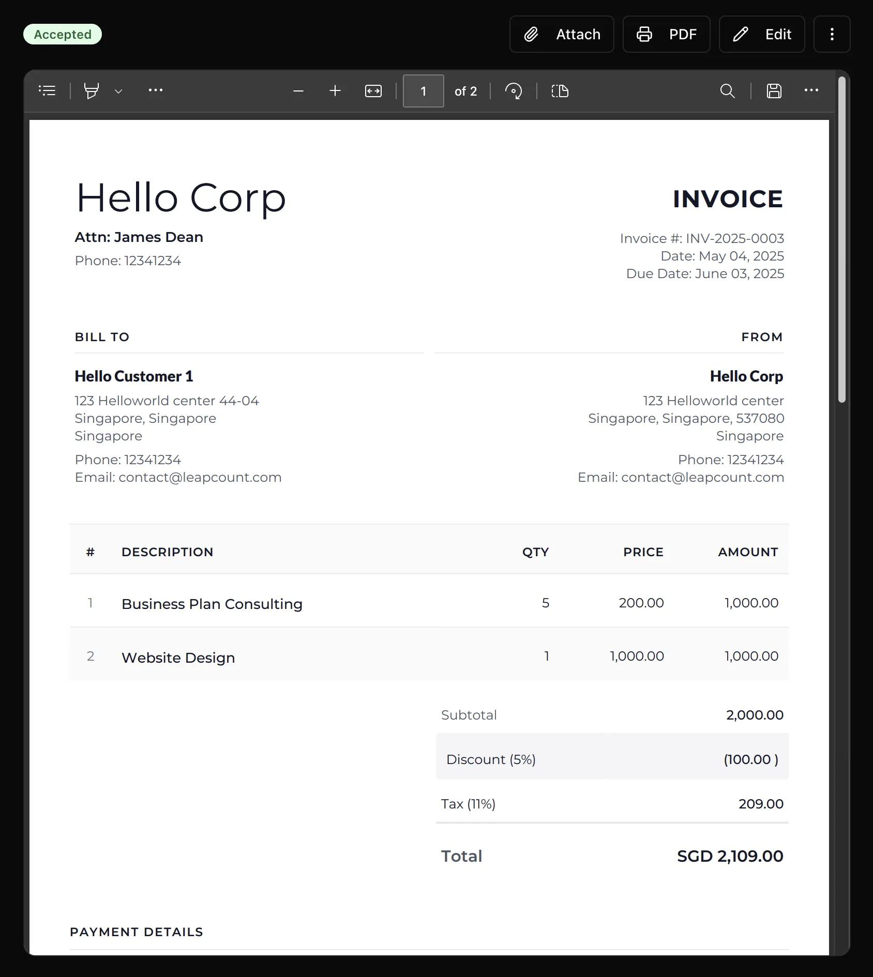Open the invoice kebab menu
This screenshot has width=873, height=977.
pyautogui.click(x=832, y=34)
